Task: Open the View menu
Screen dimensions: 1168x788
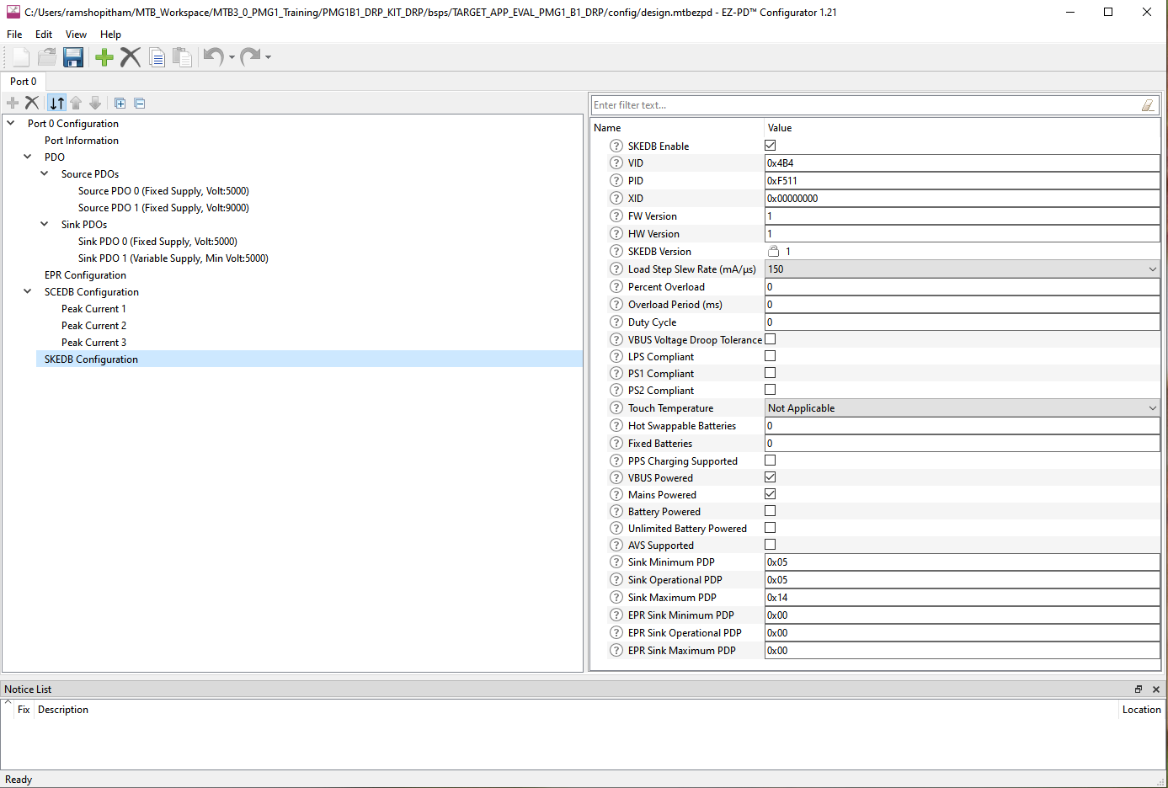Action: (x=76, y=35)
